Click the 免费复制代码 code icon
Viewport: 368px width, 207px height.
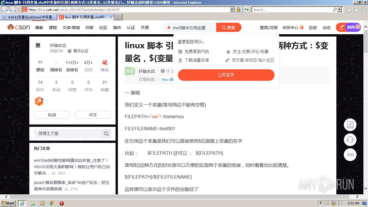point(180,52)
